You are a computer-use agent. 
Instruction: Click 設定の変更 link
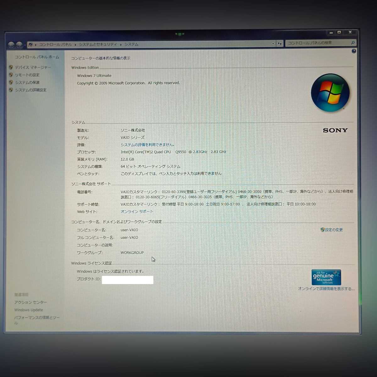pyautogui.click(x=334, y=230)
